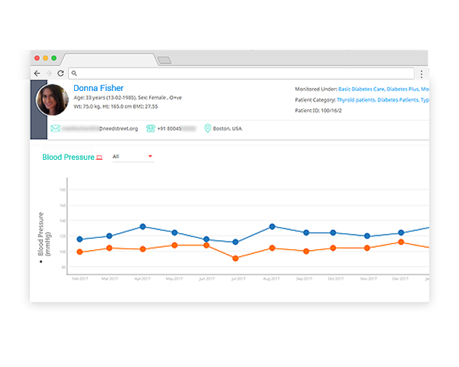Click the blue data point for Apr 2017
The width and height of the screenshot is (459, 367).
[x=142, y=227]
